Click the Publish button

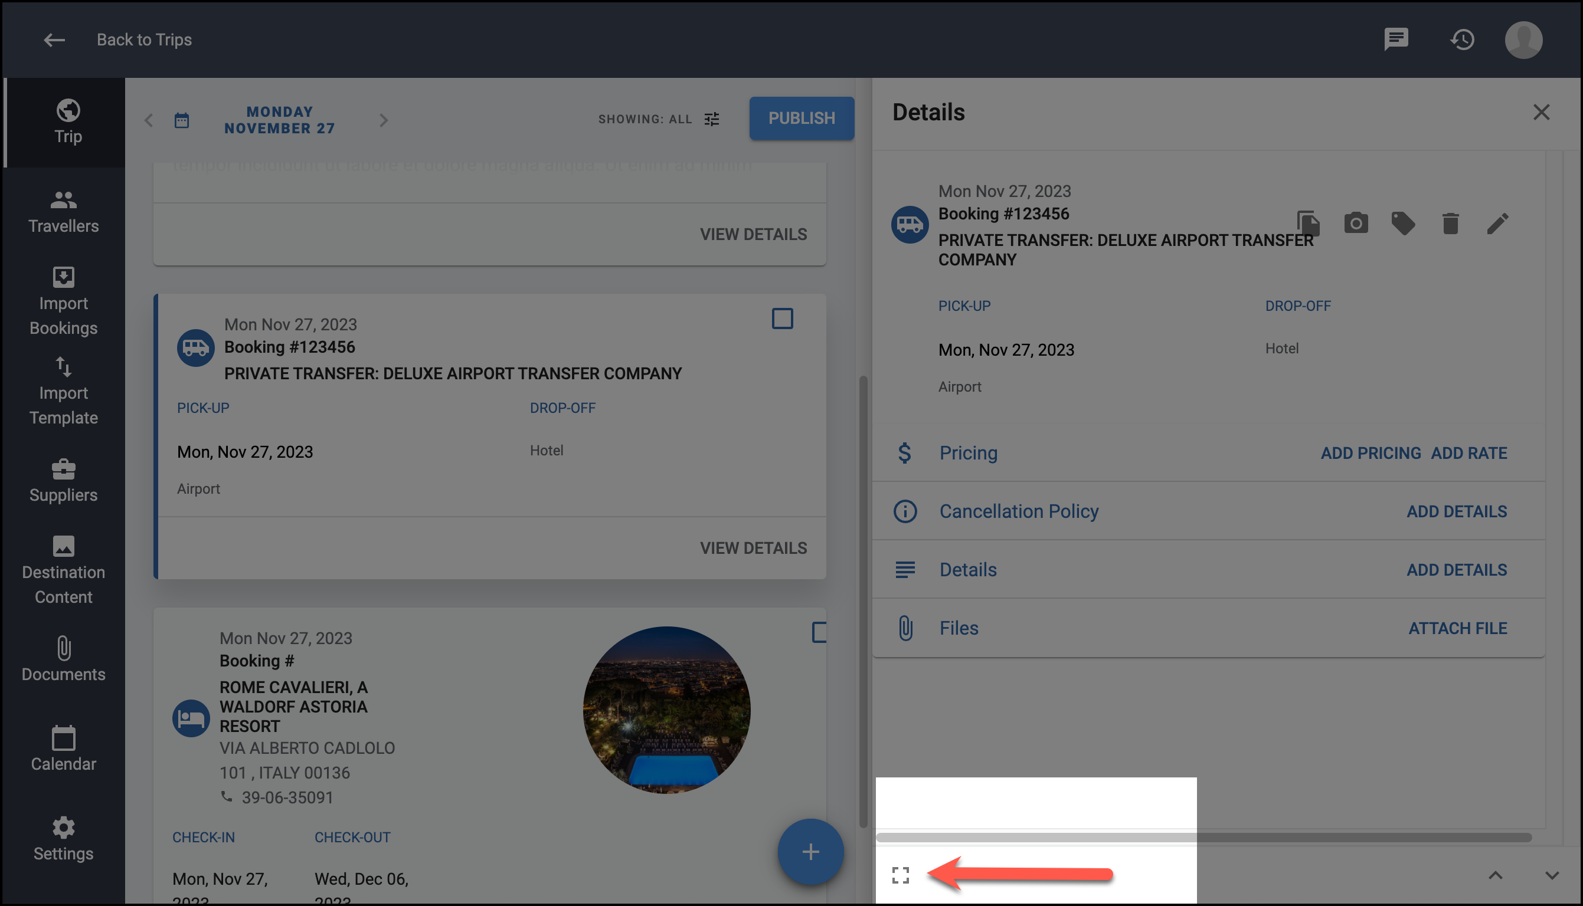pyautogui.click(x=801, y=118)
